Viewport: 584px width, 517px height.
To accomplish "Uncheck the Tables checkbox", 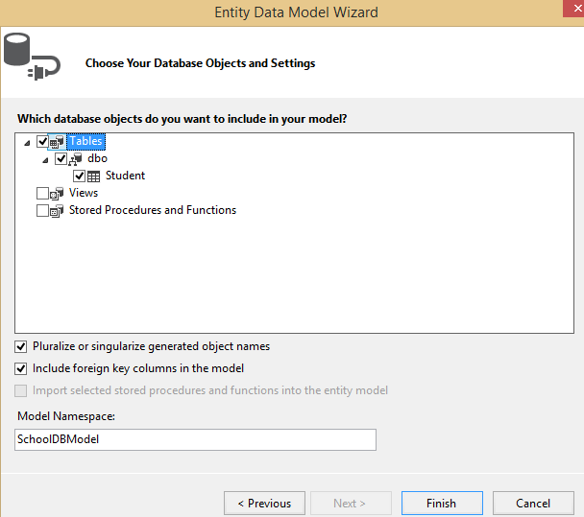I will 42,141.
